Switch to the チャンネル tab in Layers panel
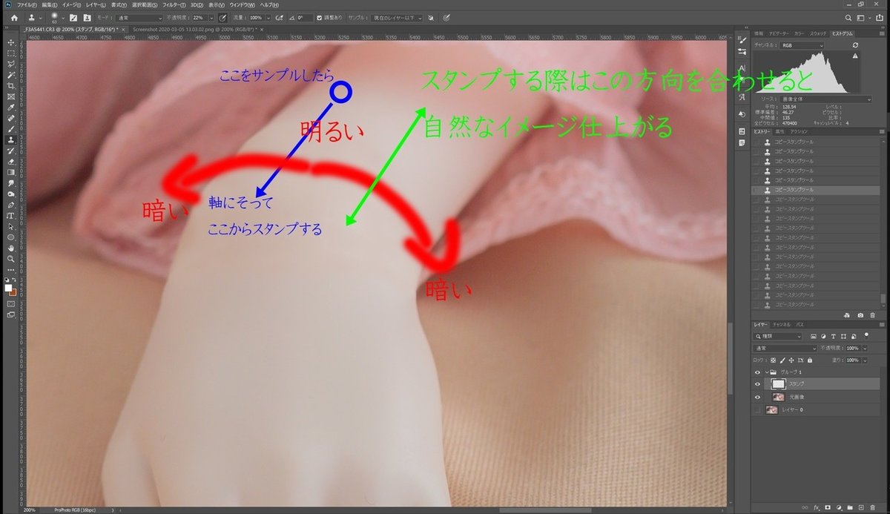Image resolution: width=890 pixels, height=514 pixels. (x=782, y=325)
